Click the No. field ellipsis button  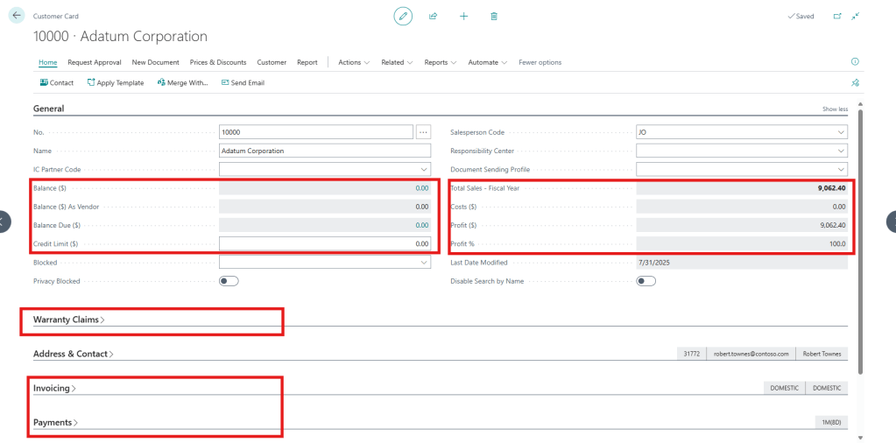pos(424,132)
